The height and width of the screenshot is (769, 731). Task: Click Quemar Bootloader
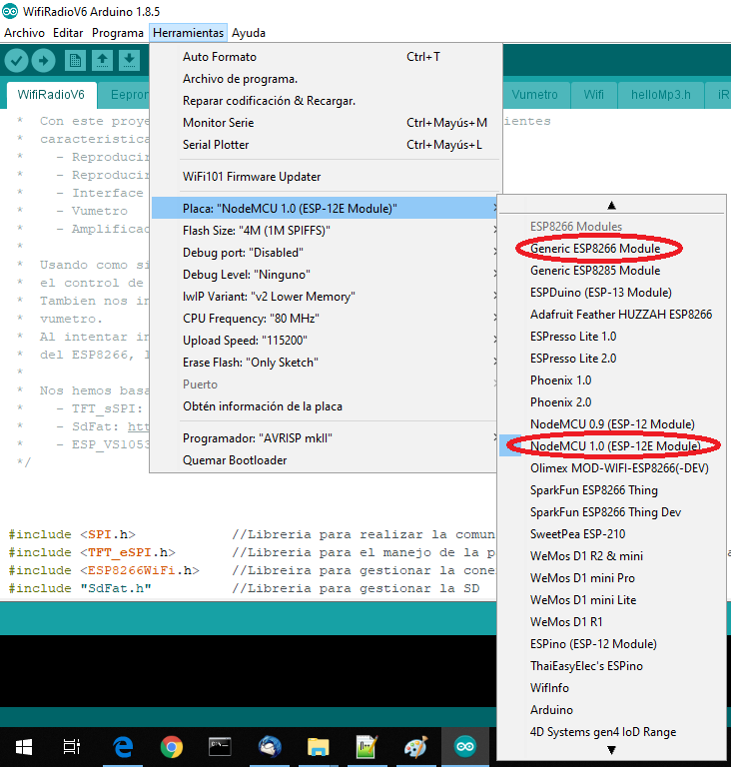tap(326, 460)
